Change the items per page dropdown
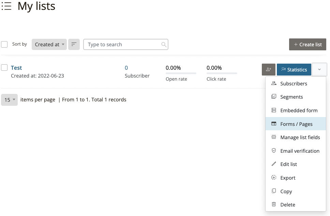Screen dimensions: 330x216 pyautogui.click(x=10, y=100)
